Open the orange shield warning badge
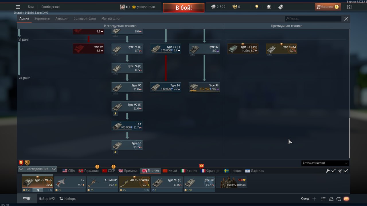The height and width of the screenshot is (206, 367). (x=27, y=163)
